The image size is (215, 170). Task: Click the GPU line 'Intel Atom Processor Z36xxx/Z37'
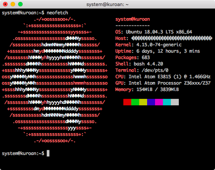(x=163, y=83)
